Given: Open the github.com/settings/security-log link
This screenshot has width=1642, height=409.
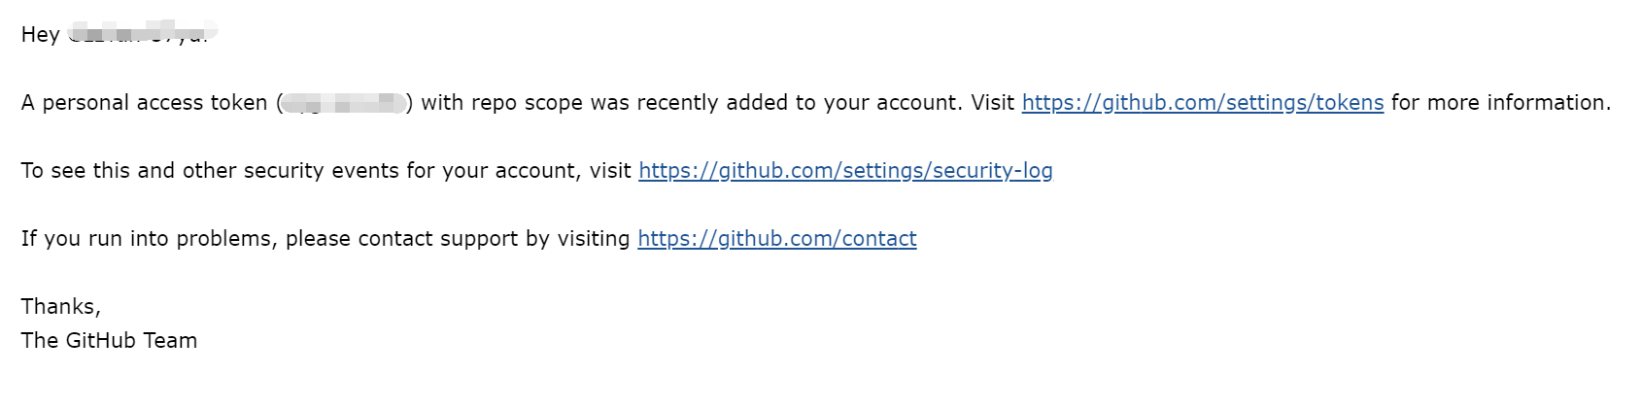Looking at the screenshot, I should tap(845, 171).
